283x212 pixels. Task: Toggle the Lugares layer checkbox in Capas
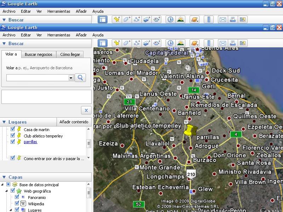click(x=17, y=210)
